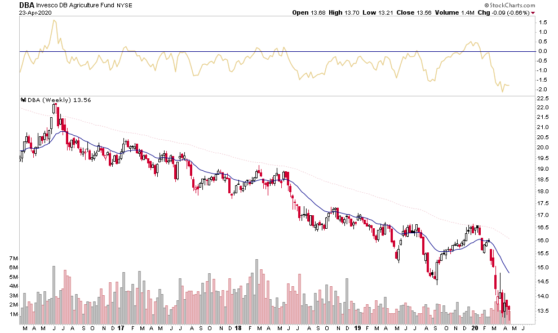Click the bold 20 year marker on time axis
558x333 pixels.
(475, 328)
